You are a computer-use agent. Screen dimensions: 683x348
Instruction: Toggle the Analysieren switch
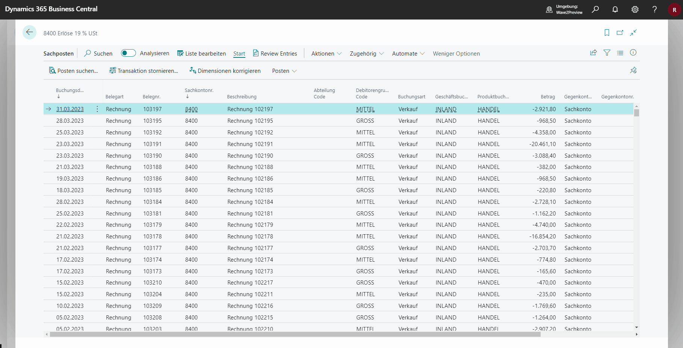point(128,53)
